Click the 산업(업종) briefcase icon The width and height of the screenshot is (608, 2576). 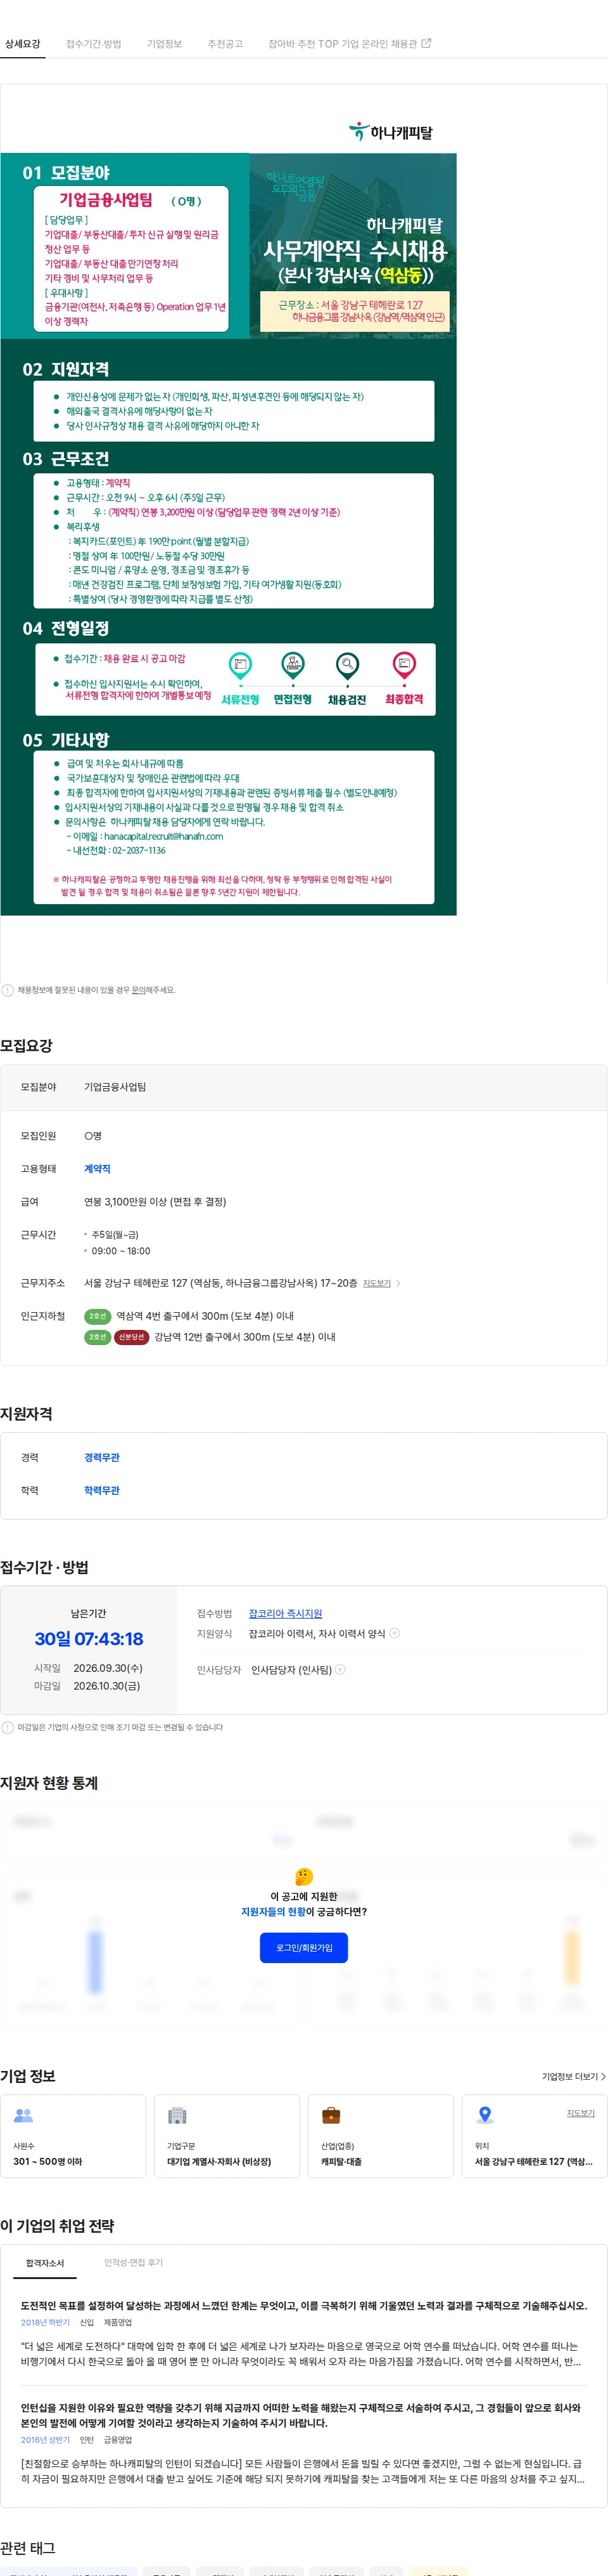331,2115
